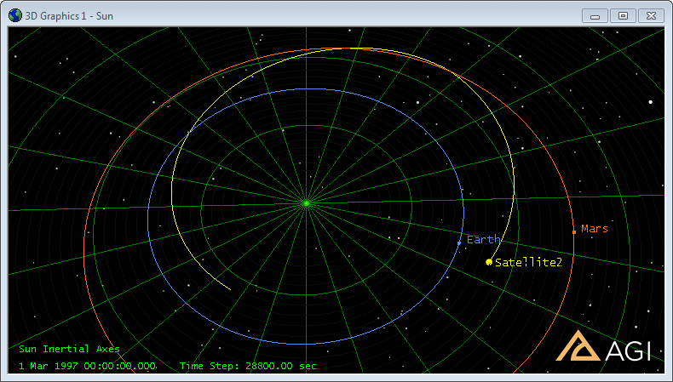Click the bright star near the top-right edge
Viewport: 673px width, 382px height.
tap(650, 102)
